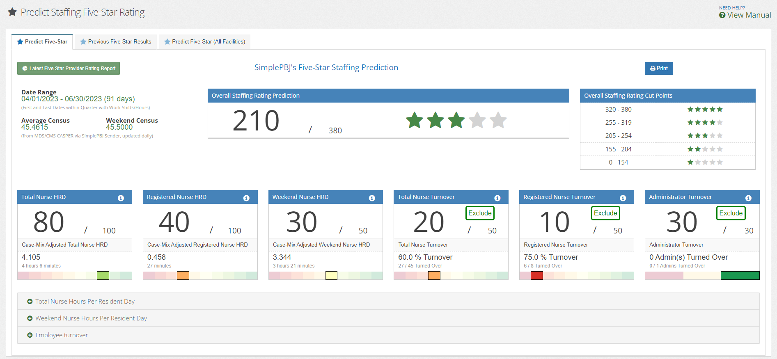This screenshot has height=359, width=777.
Task: Click the plus icon for Employee turnover
Action: [x=30, y=335]
